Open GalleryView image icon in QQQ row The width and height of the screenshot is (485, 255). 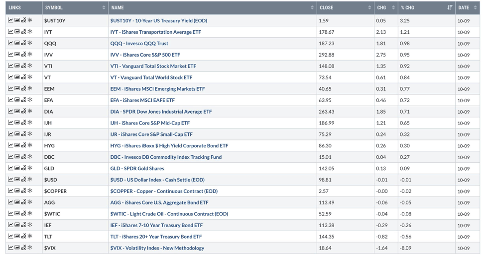tap(17, 43)
